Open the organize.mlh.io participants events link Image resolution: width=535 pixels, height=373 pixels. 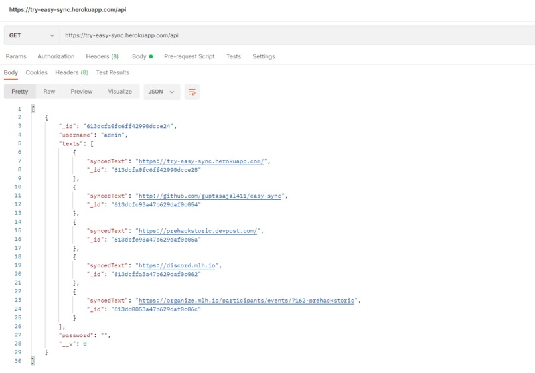tap(246, 300)
